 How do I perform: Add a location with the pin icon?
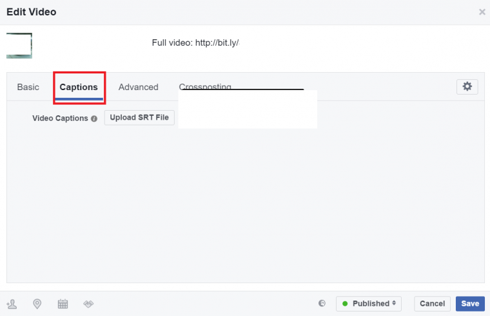click(x=37, y=304)
